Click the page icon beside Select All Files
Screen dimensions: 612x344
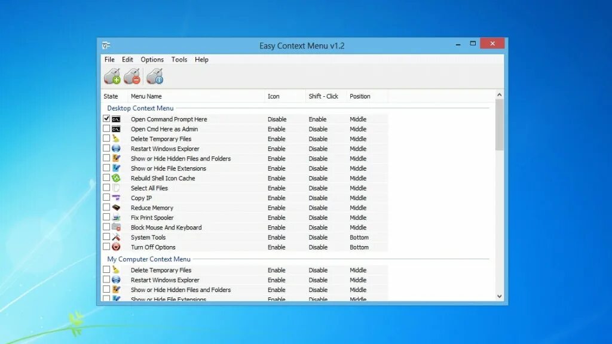pos(116,188)
